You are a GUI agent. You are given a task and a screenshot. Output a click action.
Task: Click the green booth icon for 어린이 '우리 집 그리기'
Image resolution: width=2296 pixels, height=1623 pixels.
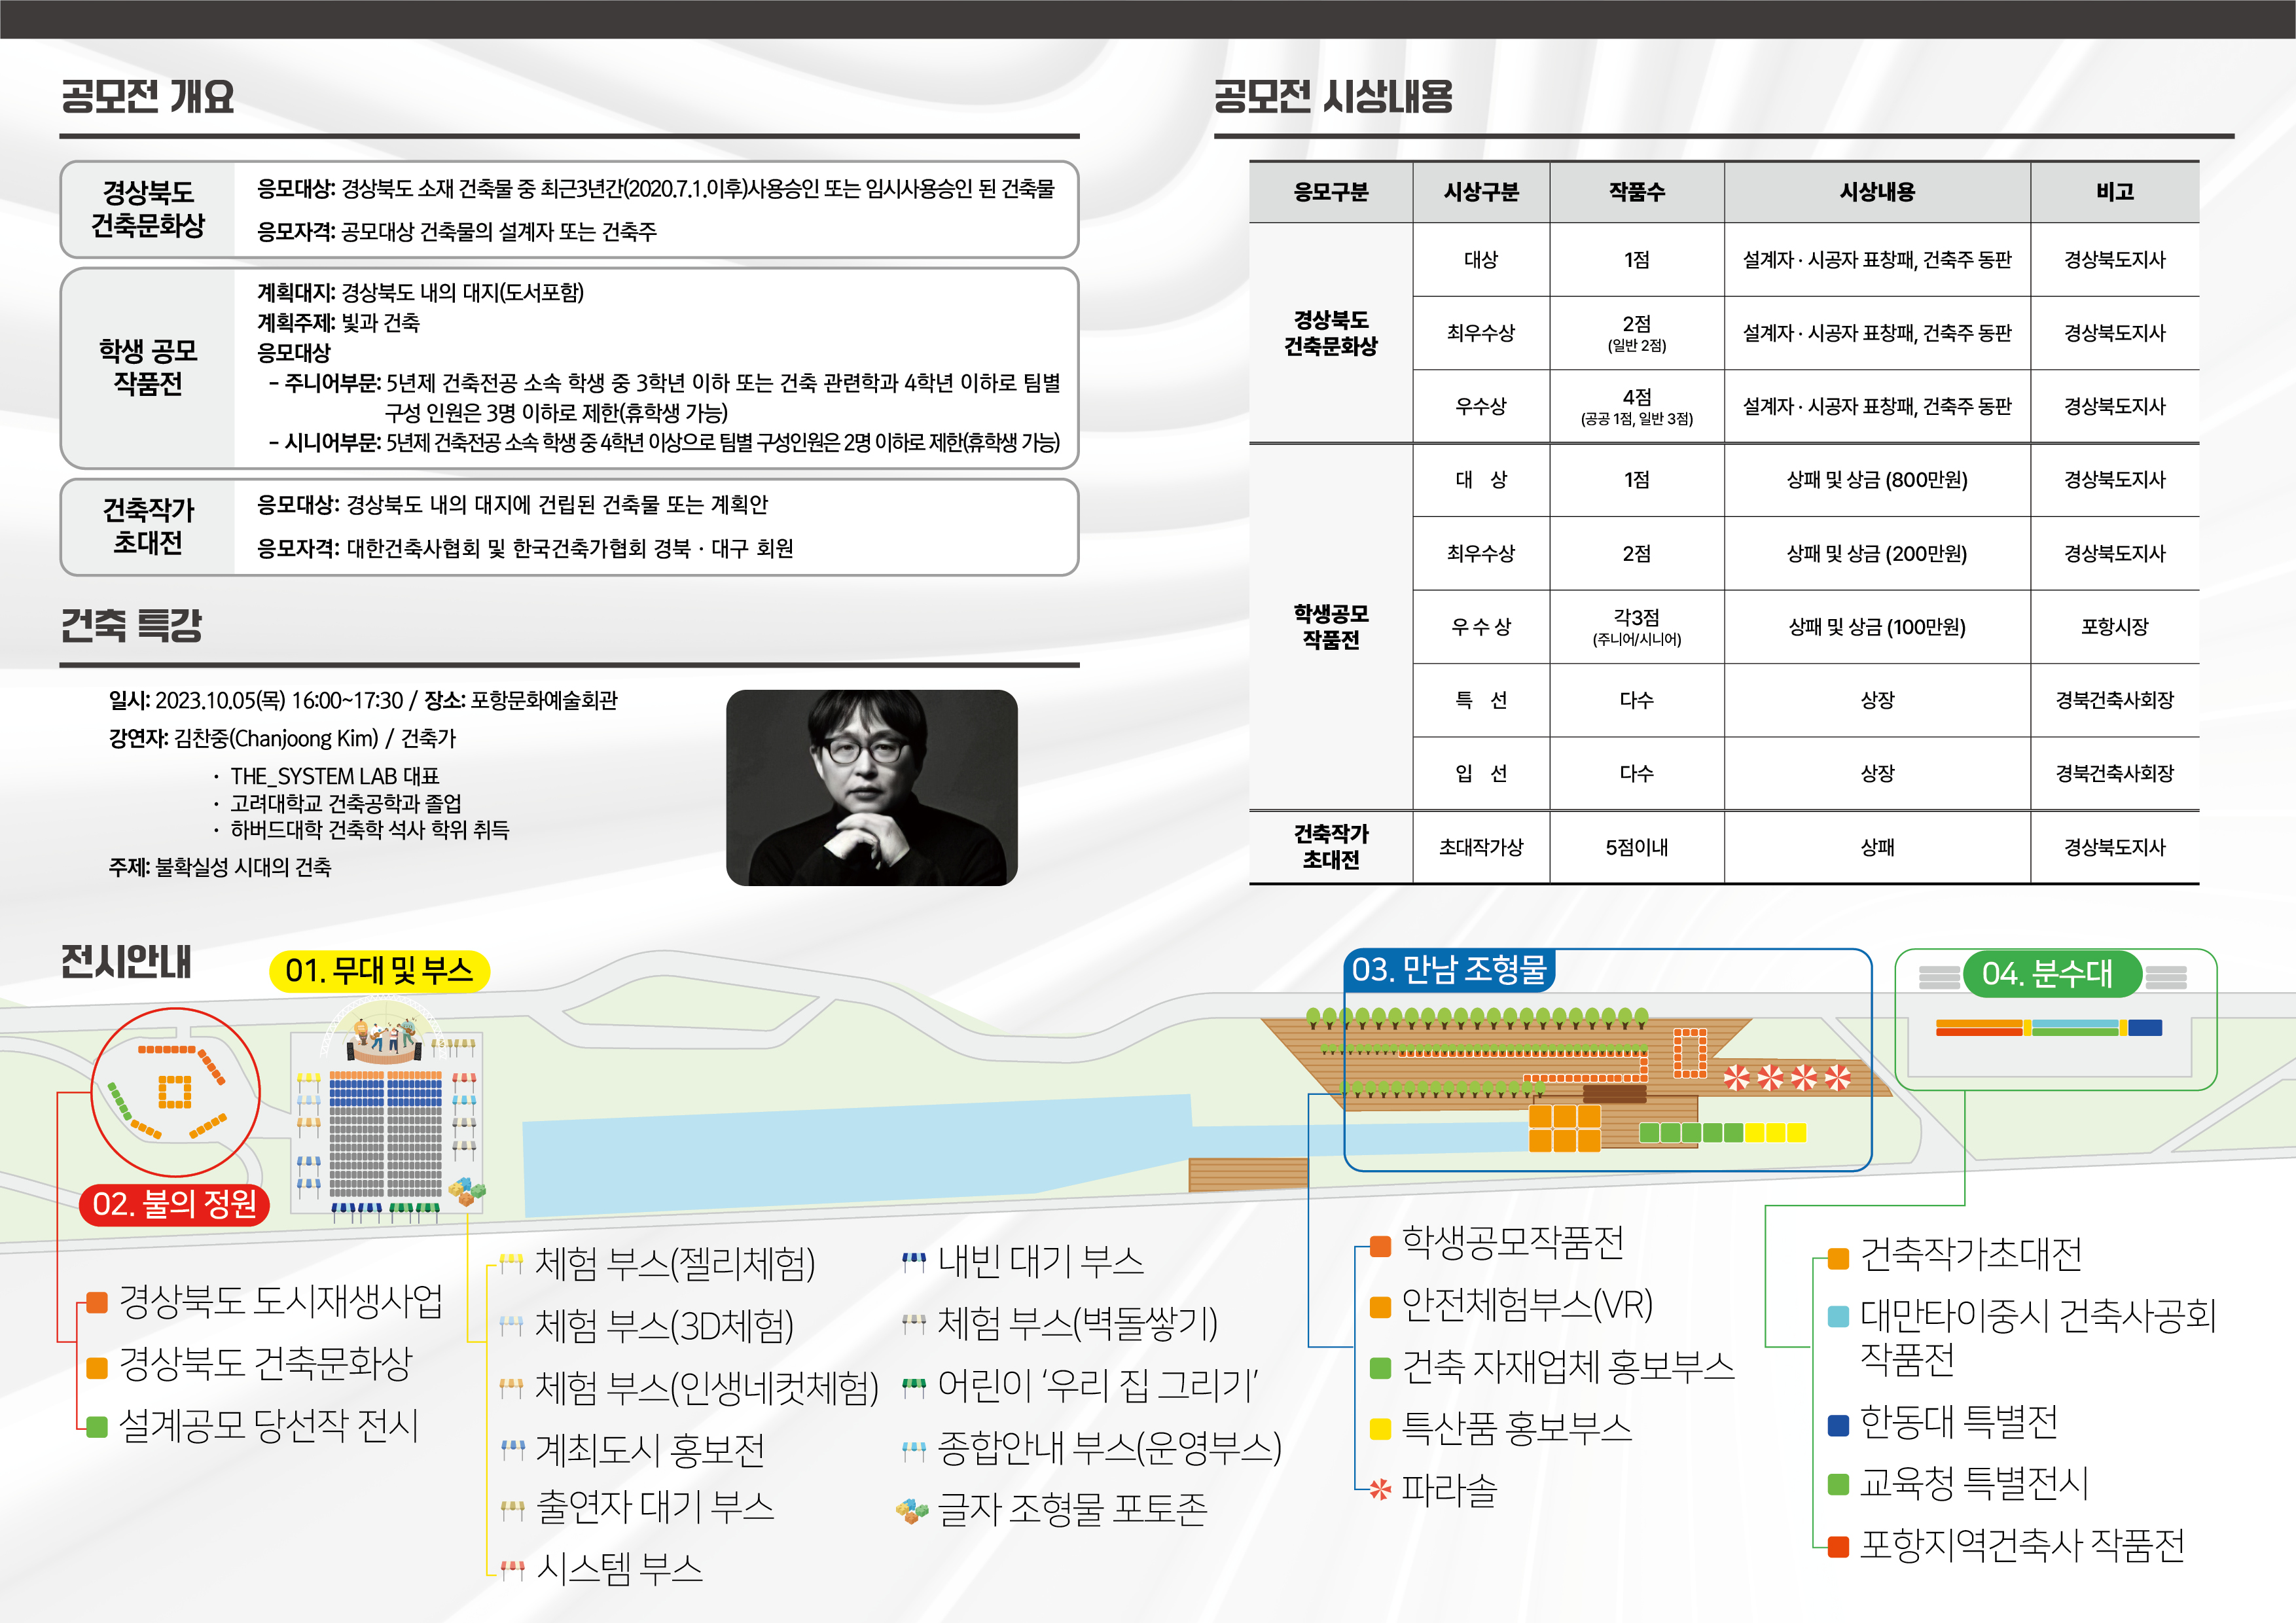coord(913,1387)
